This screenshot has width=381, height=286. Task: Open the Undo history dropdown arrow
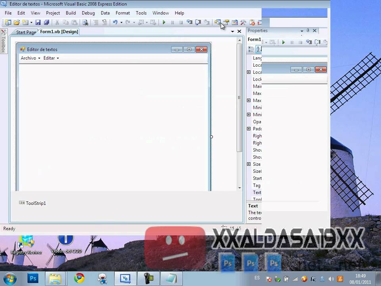(x=121, y=23)
